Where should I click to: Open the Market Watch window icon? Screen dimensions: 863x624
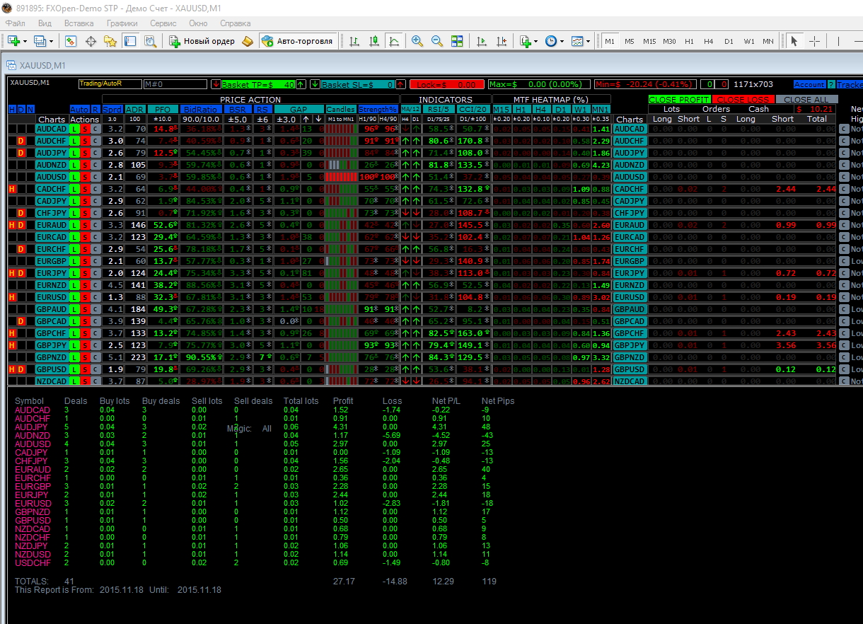[71, 41]
